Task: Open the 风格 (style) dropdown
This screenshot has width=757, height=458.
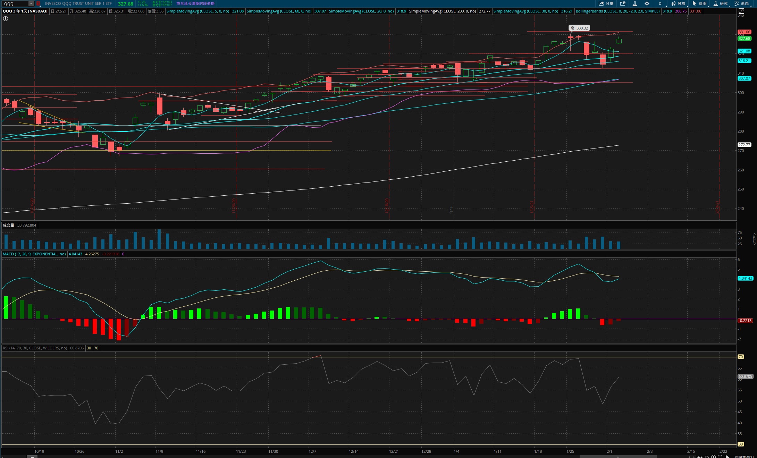Action: click(679, 3)
